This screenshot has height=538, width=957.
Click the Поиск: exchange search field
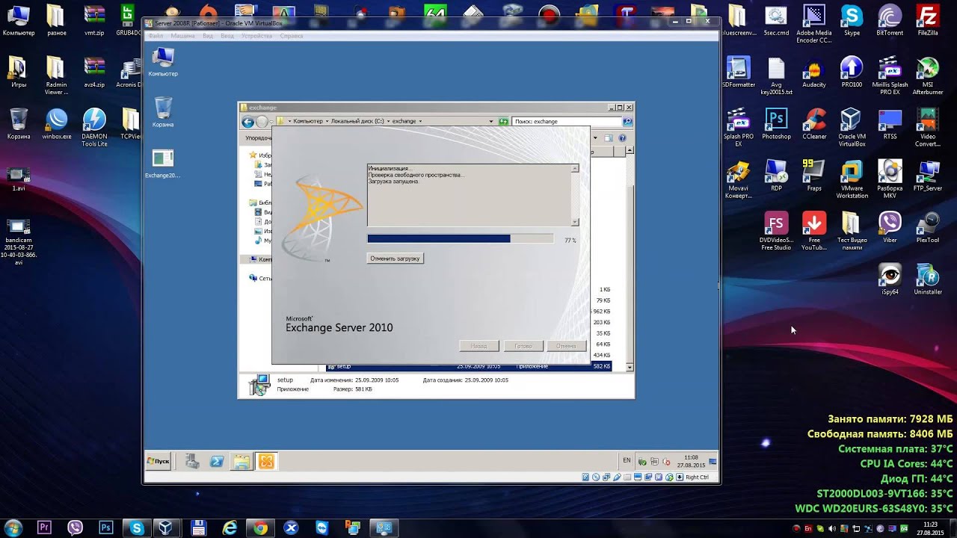point(566,121)
